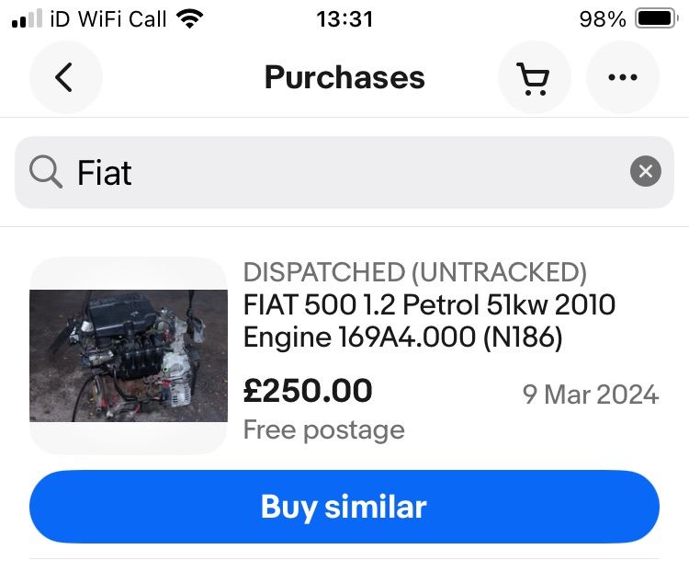Tap the 98% battery percentage
689x572 pixels.
(603, 19)
